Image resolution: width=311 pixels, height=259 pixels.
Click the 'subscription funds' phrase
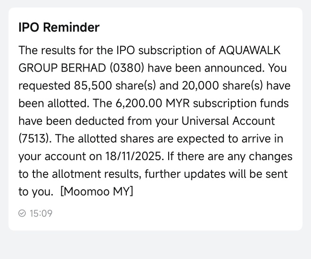(x=241, y=104)
